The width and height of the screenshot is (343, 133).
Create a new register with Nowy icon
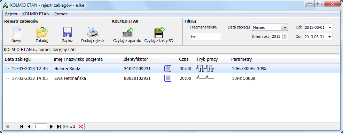16,34
